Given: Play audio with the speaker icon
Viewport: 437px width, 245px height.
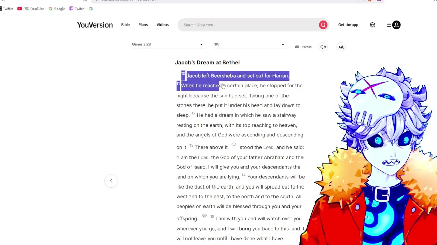Looking at the screenshot, I should click(x=323, y=47).
